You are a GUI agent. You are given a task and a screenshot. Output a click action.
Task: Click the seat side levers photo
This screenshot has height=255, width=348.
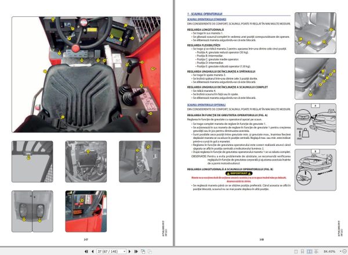(x=316, y=78)
